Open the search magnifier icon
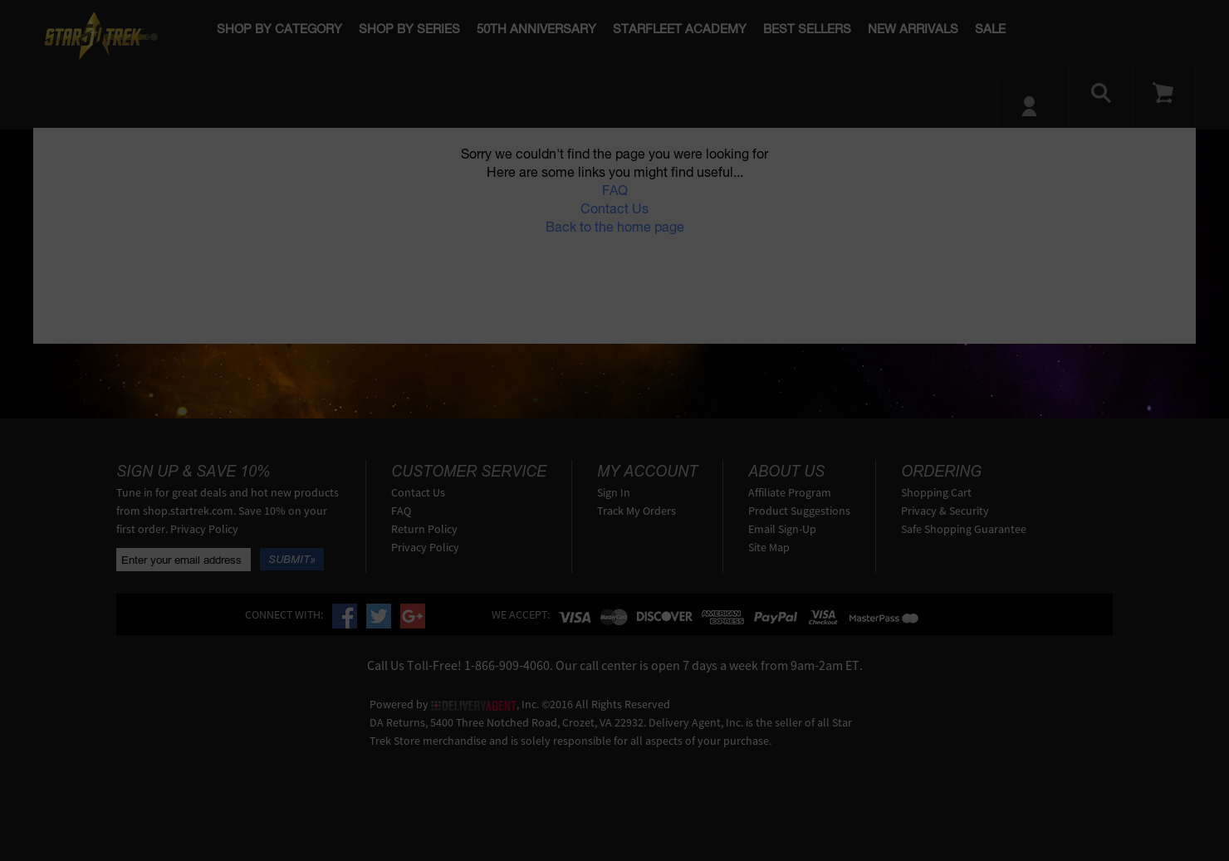 [1100, 92]
